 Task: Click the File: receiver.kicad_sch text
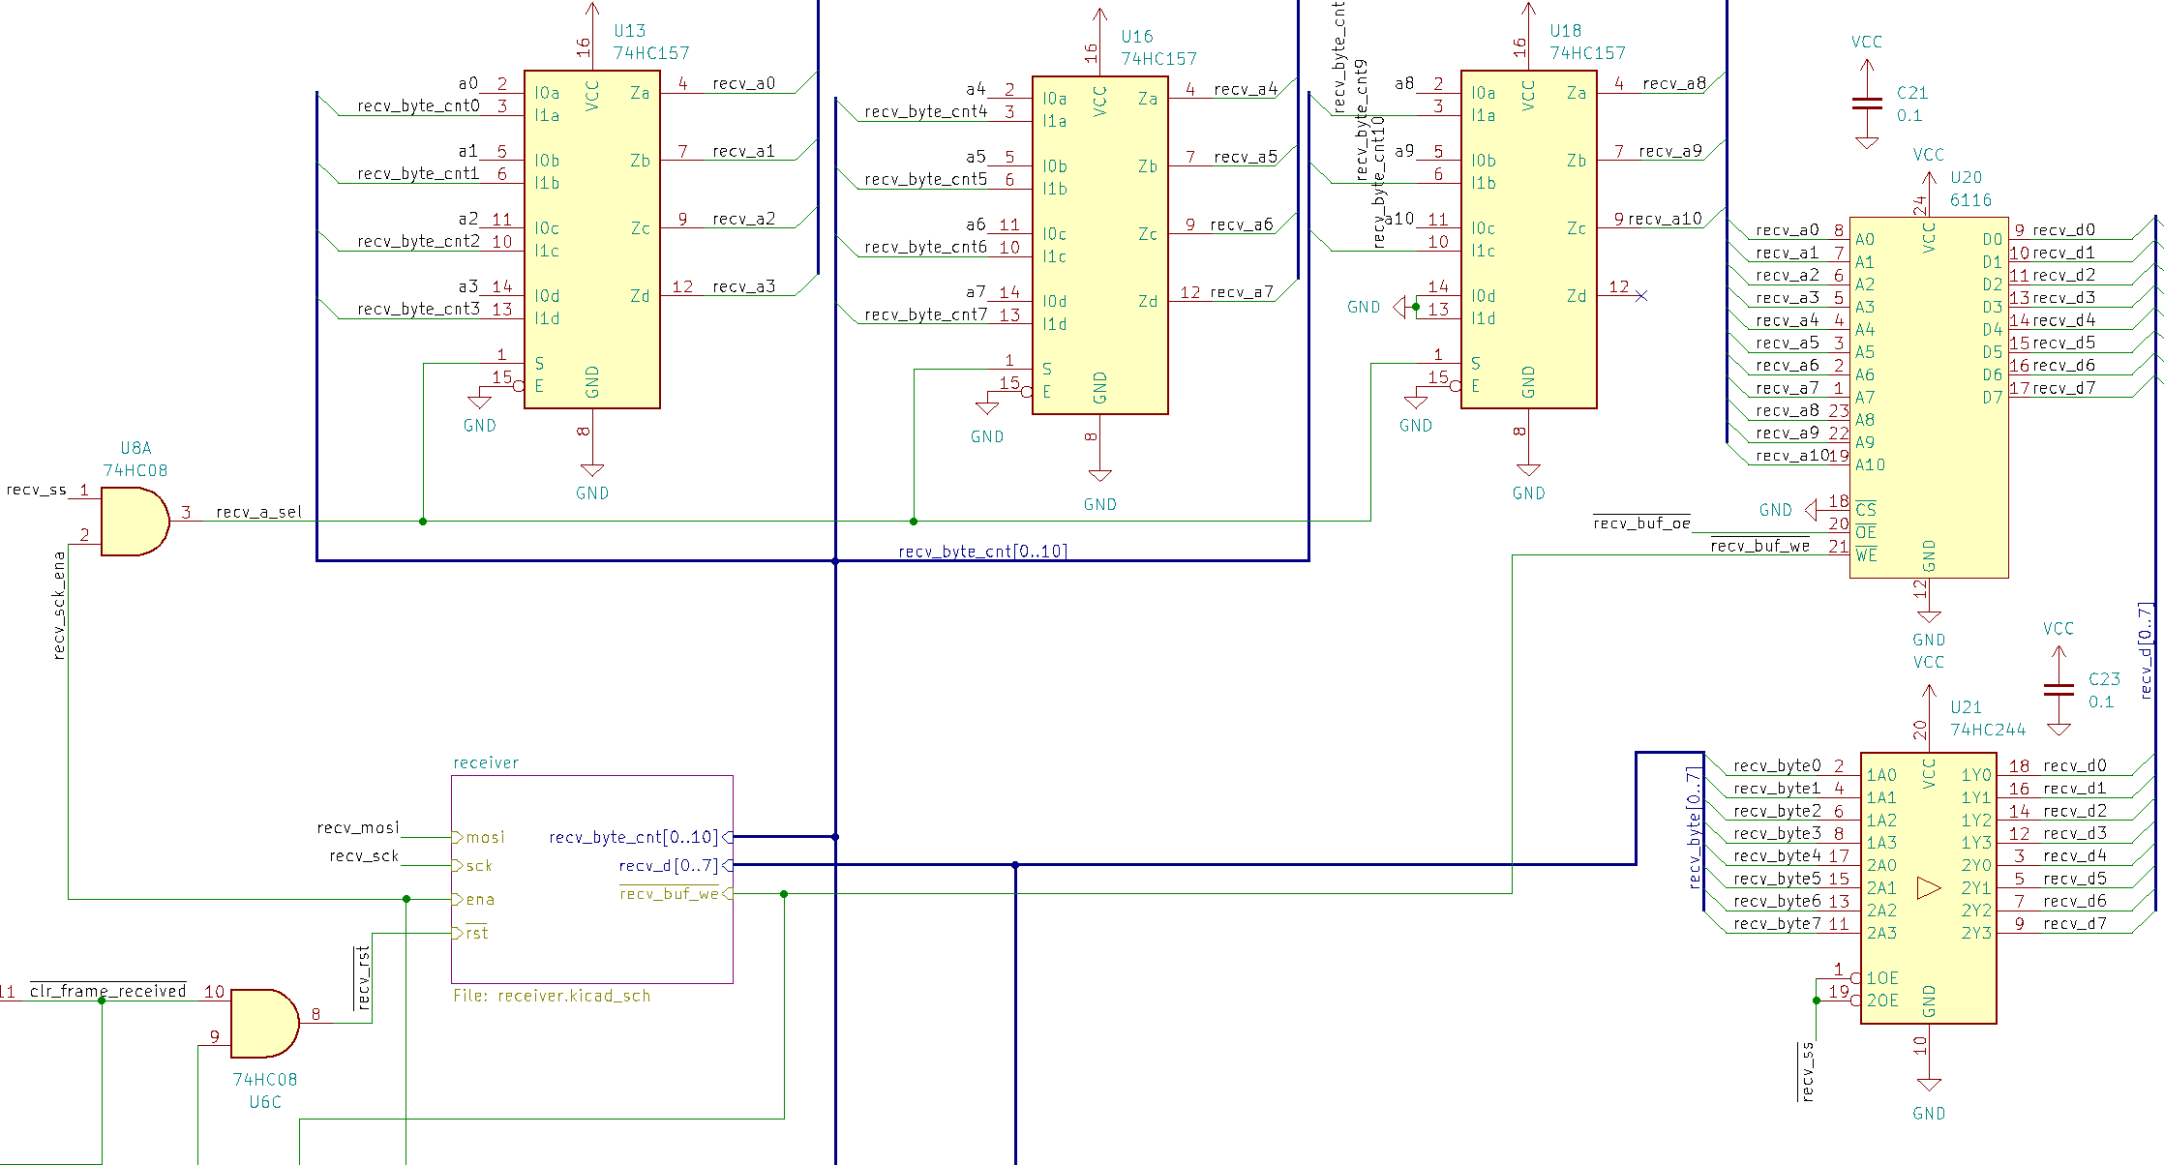(x=552, y=996)
